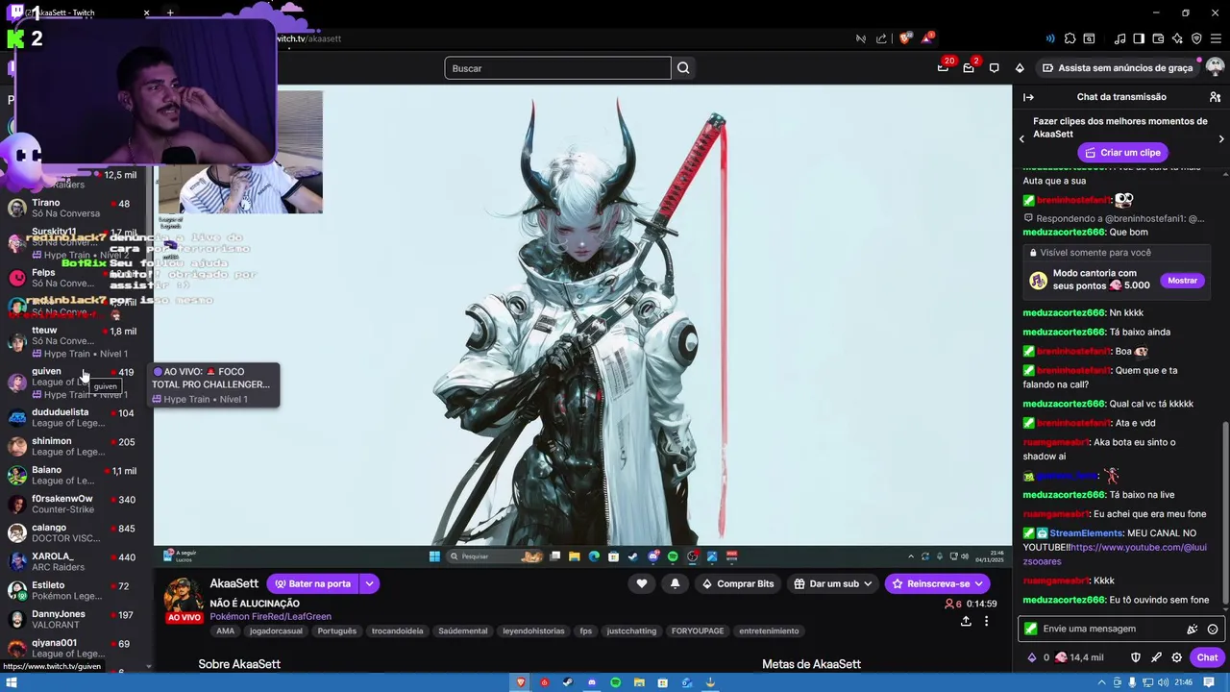Open f0rsakenwOw channel in sidebar
This screenshot has width=1230, height=692.
(x=75, y=504)
